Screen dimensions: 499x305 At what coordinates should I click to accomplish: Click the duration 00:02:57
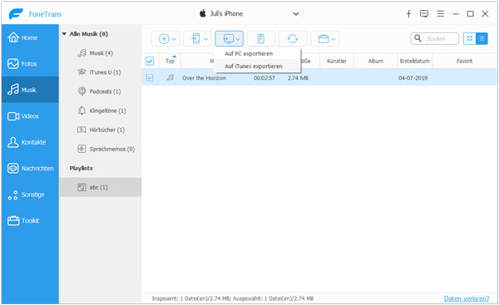(x=264, y=78)
